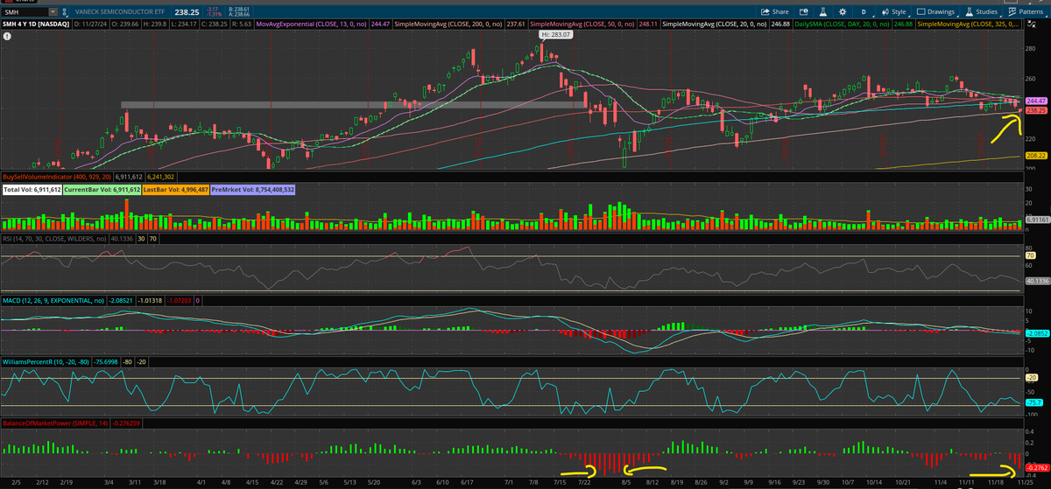Open the Drawings menu
The height and width of the screenshot is (489, 1051).
(936, 12)
